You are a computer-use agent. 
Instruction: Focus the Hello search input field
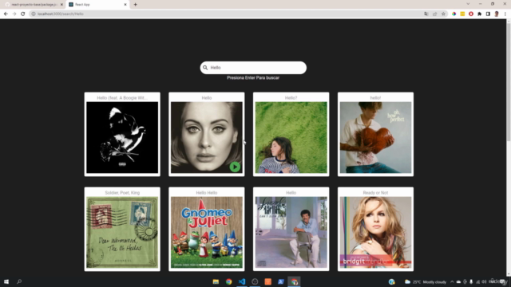point(253,68)
